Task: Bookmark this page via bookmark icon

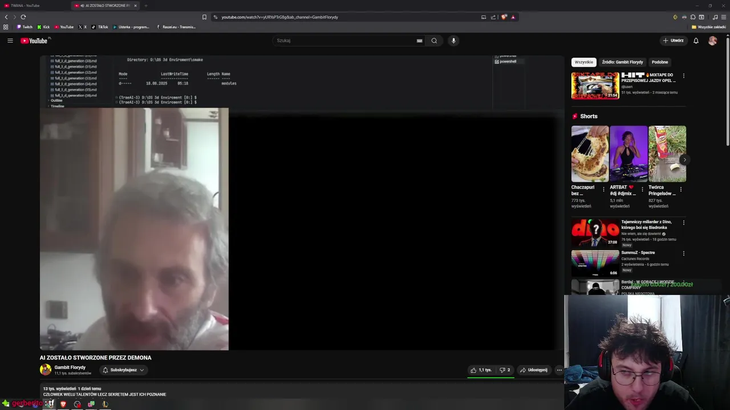Action: (x=204, y=17)
